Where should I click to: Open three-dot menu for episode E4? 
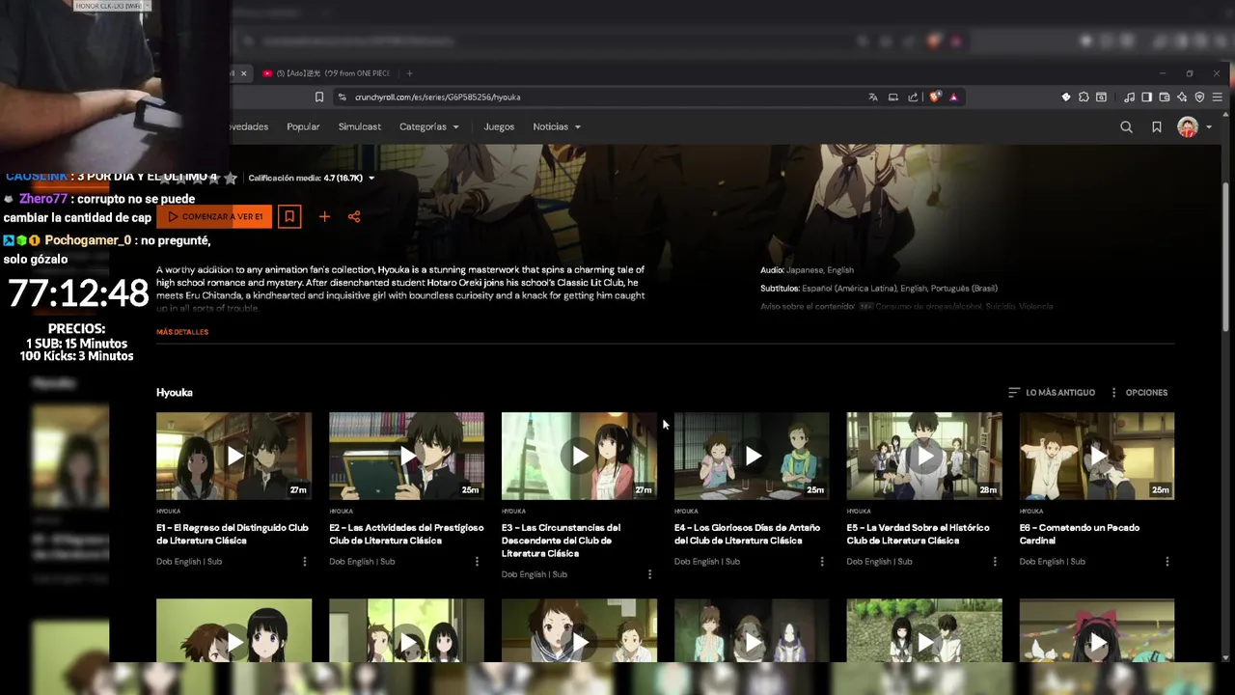click(822, 561)
